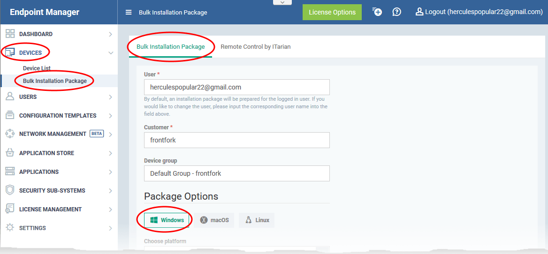Click the BETA badge

(97, 134)
